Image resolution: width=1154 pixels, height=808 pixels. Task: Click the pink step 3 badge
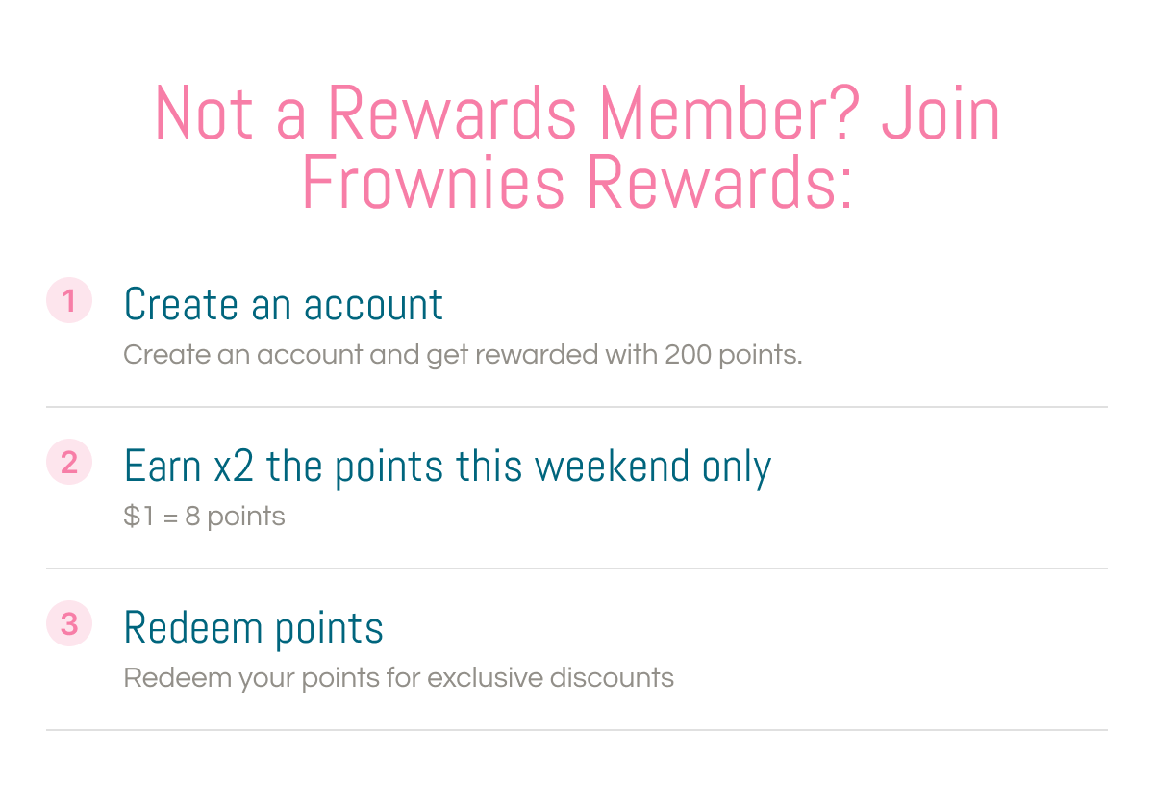point(69,624)
